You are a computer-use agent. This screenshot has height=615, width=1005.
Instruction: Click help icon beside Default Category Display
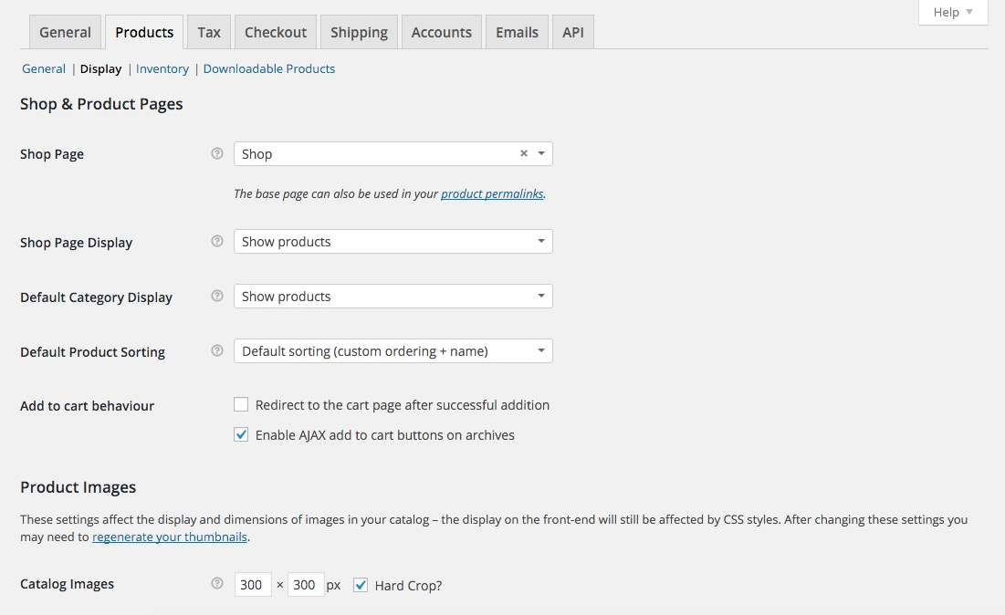[217, 297]
